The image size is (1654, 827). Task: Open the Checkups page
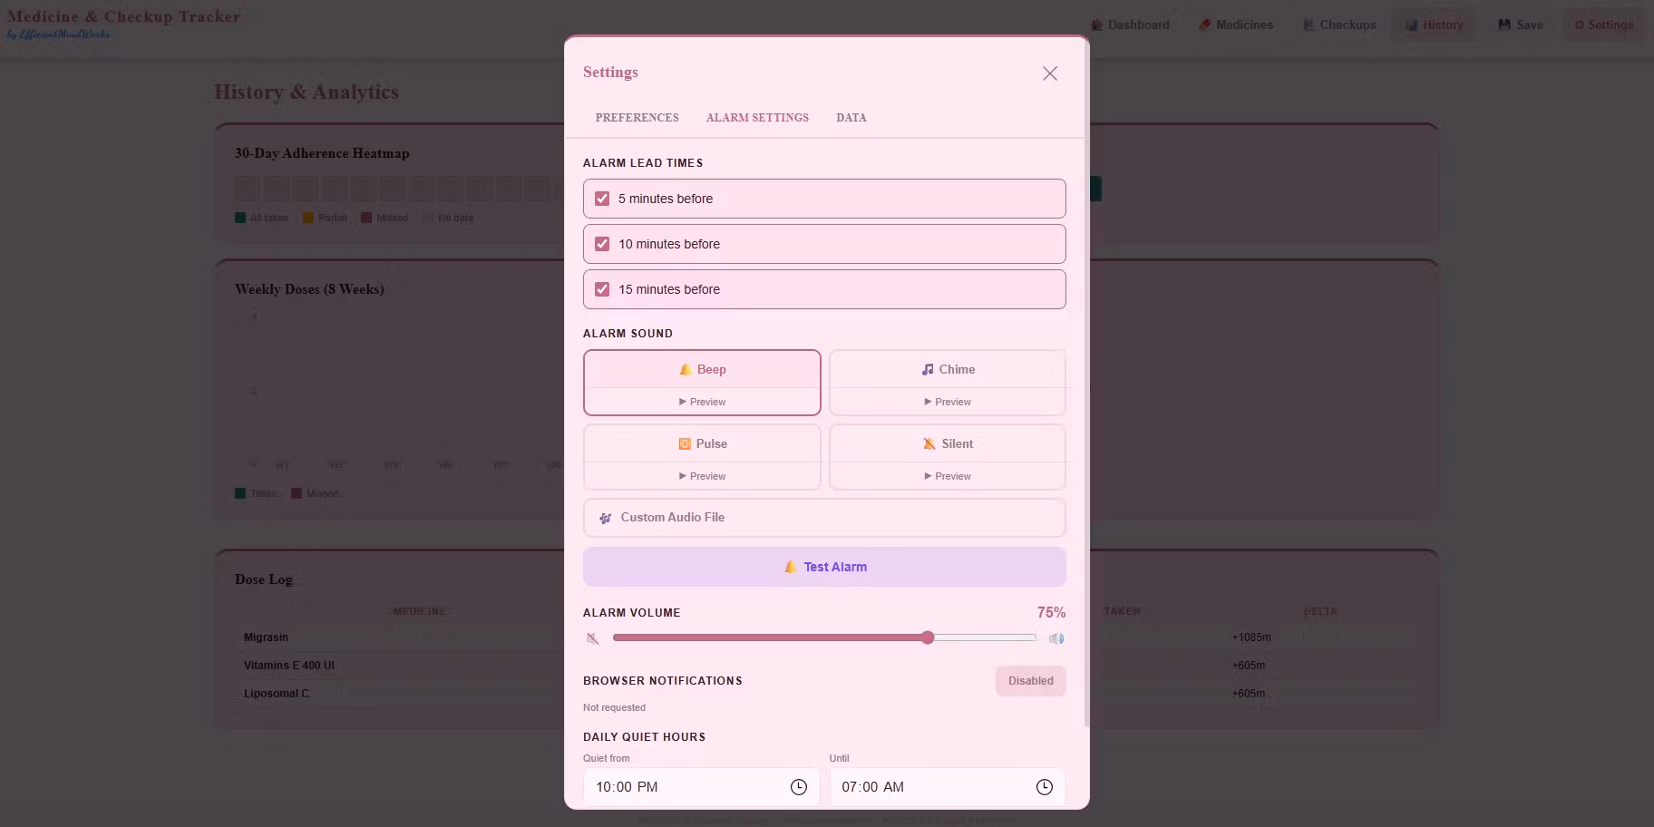[1339, 24]
